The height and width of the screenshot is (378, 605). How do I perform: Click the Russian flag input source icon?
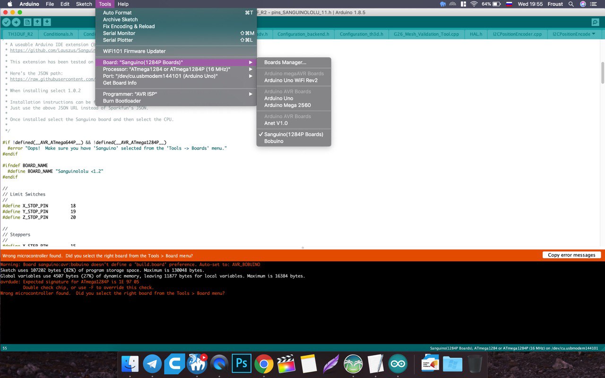(508, 4)
